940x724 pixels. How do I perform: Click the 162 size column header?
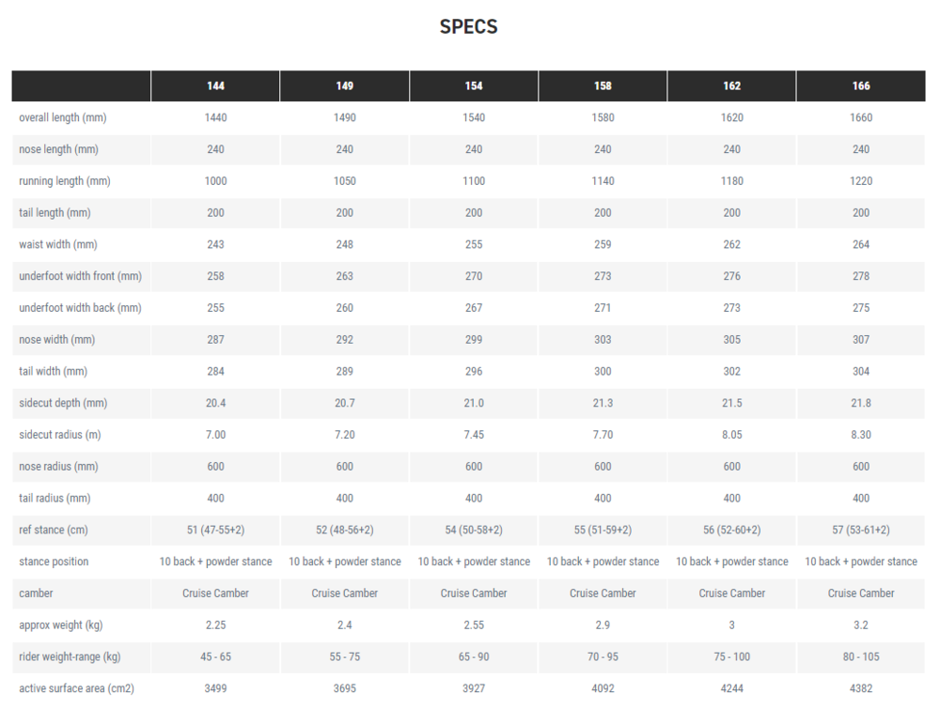point(731,86)
